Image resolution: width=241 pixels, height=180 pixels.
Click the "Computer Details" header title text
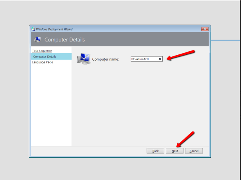(65, 40)
